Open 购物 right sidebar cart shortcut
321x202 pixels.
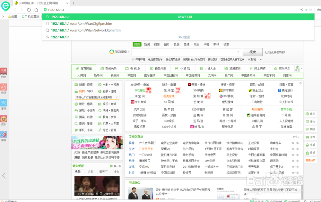tap(310, 129)
